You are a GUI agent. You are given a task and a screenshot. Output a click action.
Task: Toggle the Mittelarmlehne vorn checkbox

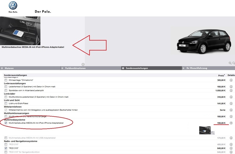(x=6, y=110)
